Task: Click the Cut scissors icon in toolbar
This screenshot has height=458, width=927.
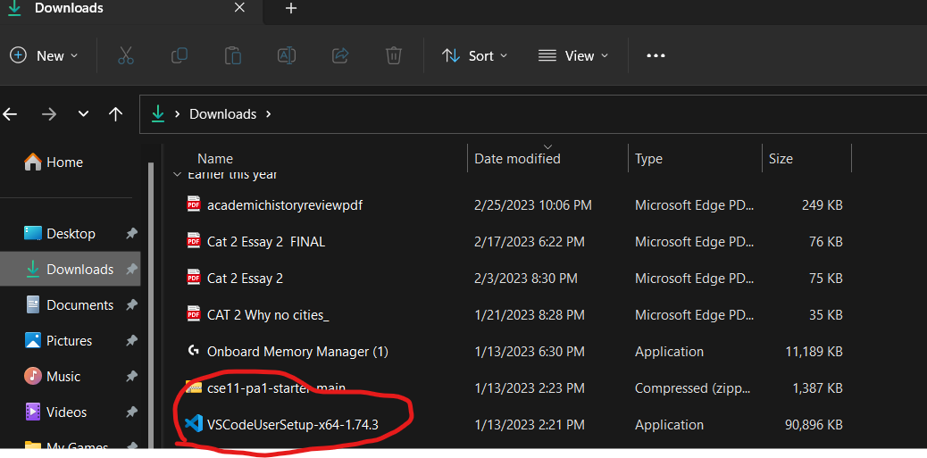Action: pos(125,55)
